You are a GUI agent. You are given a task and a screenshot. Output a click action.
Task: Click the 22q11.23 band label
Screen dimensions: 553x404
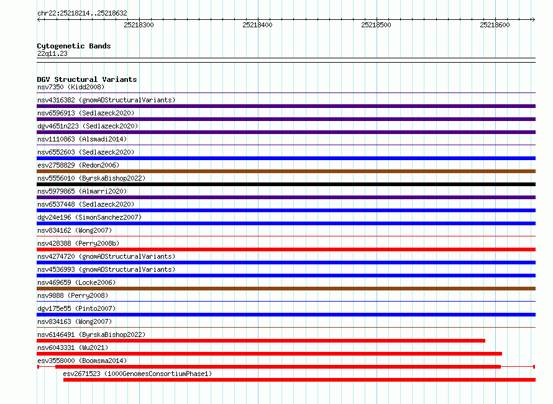[x=52, y=53]
